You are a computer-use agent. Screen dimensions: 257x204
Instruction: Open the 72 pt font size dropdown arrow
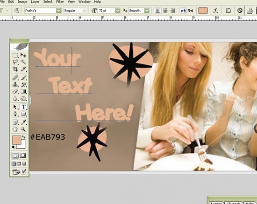[x=117, y=11]
